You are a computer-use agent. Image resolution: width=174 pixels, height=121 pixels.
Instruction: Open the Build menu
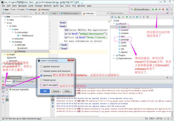point(56,6)
